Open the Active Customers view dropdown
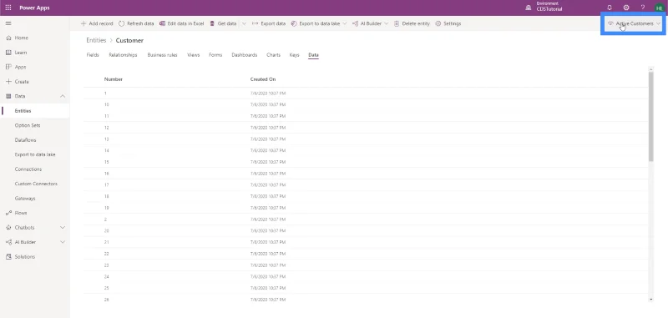This screenshot has height=318, width=668. pos(634,23)
